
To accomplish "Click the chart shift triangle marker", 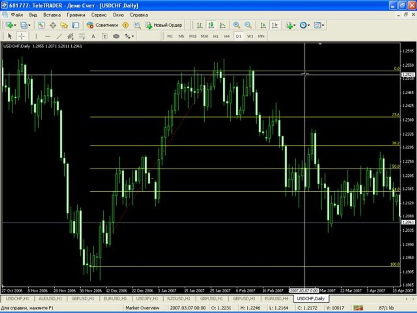I will click(320, 43).
